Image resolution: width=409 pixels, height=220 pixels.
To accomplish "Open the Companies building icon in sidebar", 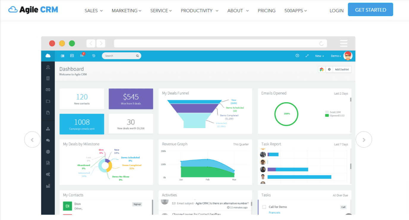I will click(x=48, y=78).
